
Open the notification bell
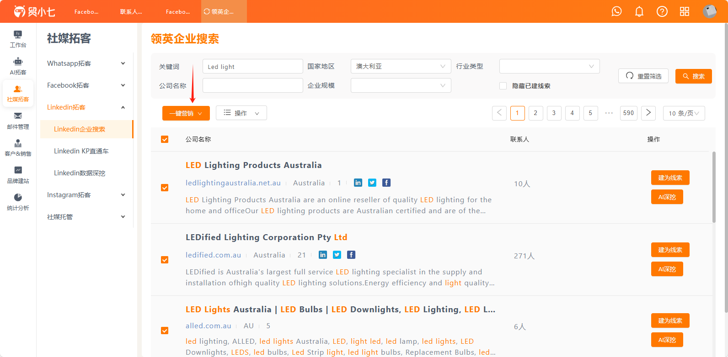(x=639, y=11)
